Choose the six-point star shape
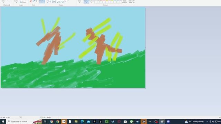Screen dimensions: 221x124 tap(55, 2)
